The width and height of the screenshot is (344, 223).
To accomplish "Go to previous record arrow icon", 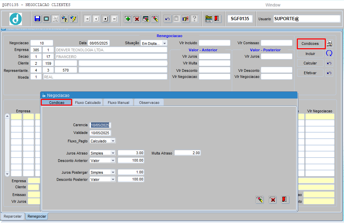I will 97,19.
